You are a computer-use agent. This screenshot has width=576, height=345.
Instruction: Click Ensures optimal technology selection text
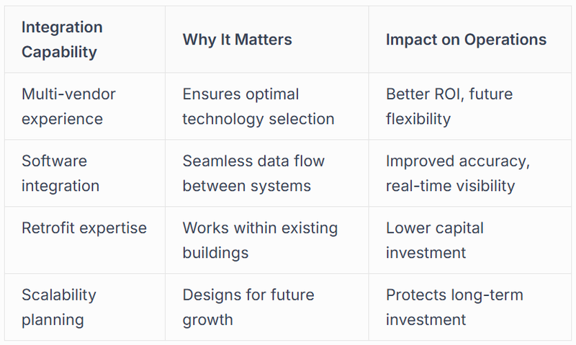point(258,107)
